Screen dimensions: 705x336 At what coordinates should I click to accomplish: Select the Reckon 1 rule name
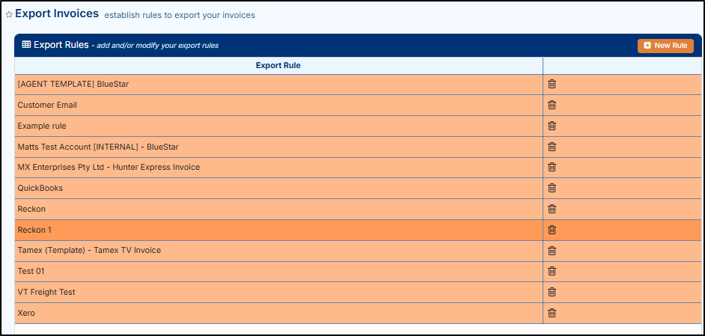click(x=34, y=230)
